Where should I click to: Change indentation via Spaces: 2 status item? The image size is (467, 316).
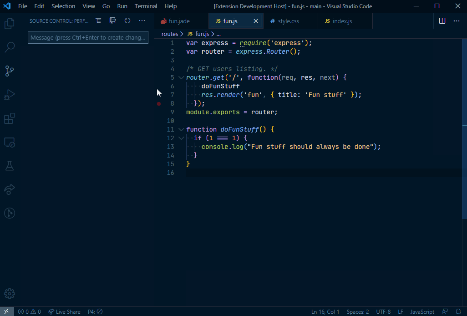tap(358, 311)
